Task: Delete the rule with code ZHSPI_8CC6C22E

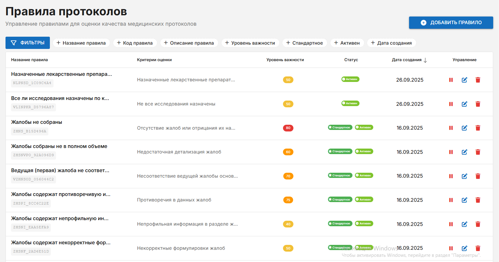Action: [478, 200]
